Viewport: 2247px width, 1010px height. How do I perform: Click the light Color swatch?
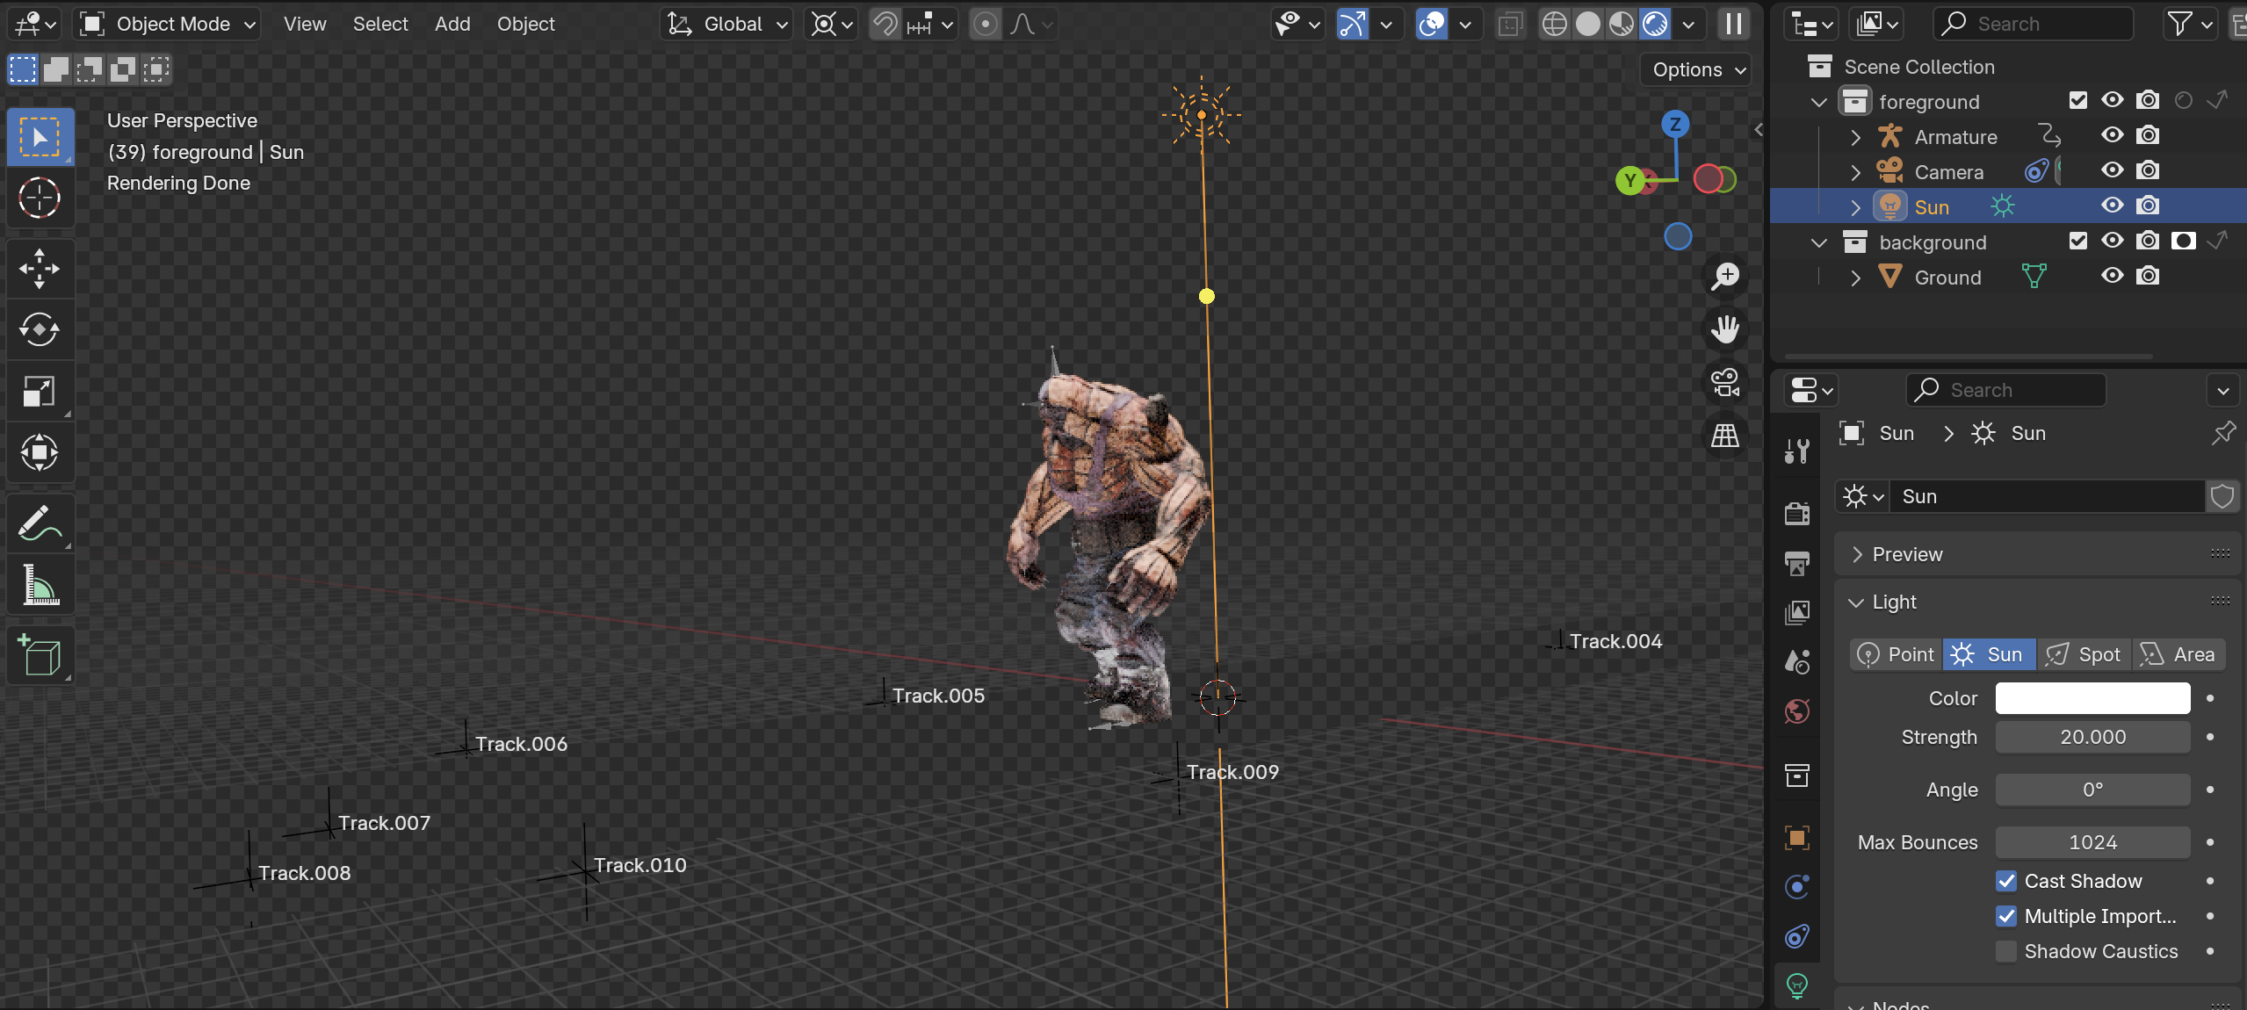click(2092, 698)
